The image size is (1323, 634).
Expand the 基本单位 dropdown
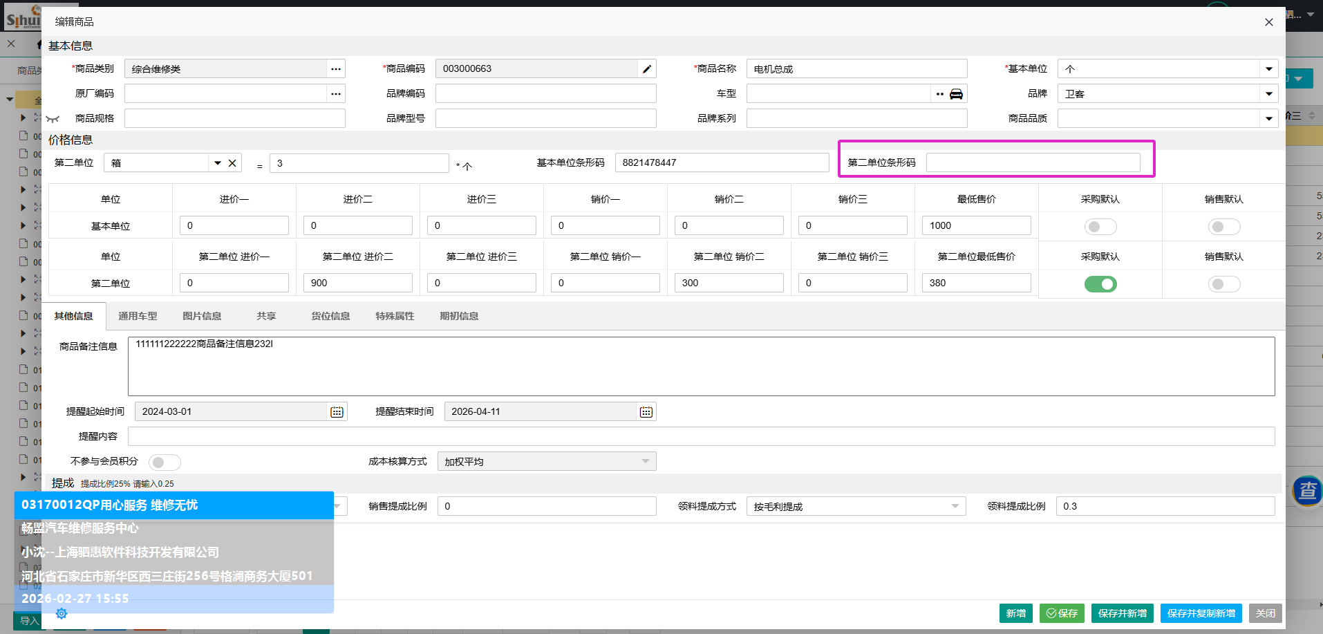pyautogui.click(x=1268, y=69)
